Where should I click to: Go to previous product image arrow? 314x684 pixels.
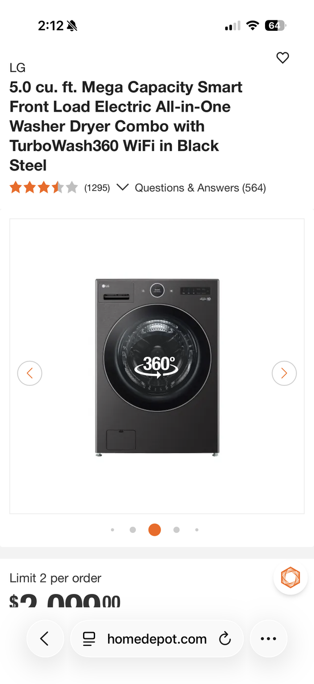(30, 373)
